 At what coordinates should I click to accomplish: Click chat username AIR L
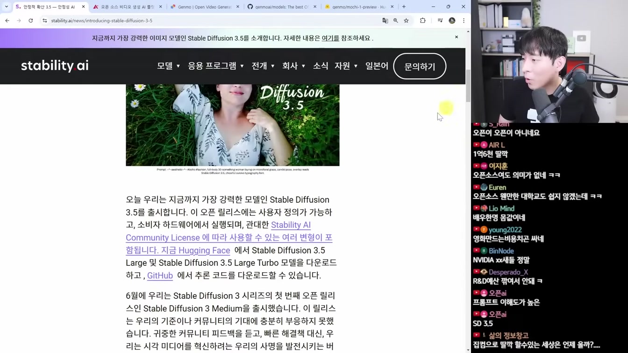pyautogui.click(x=497, y=145)
